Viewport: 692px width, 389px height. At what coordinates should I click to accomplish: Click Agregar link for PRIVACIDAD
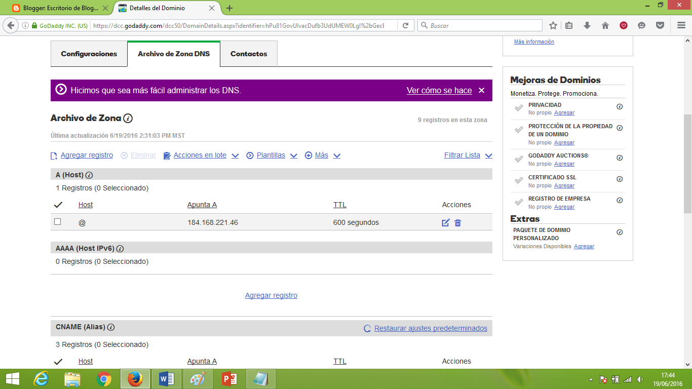point(564,112)
